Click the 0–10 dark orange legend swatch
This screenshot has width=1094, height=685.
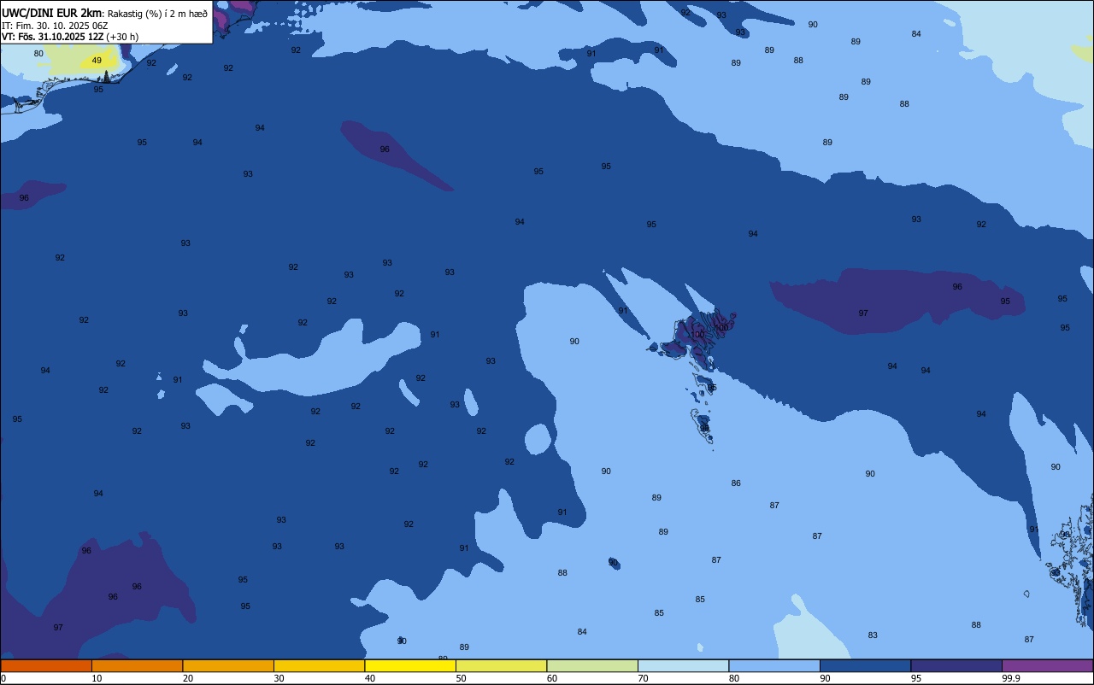click(46, 665)
